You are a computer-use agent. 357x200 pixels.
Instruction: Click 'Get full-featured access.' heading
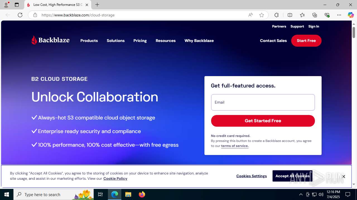[x=243, y=86]
